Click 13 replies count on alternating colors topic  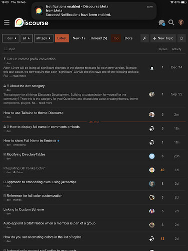coord(162,239)
